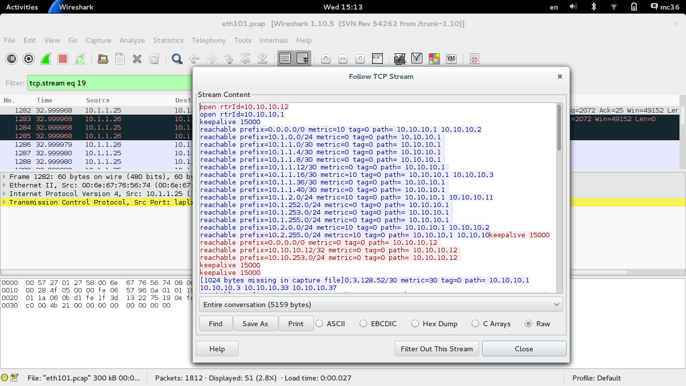Screen dimensions: 686x386
Task: Open the Analyze menu
Action: point(132,40)
